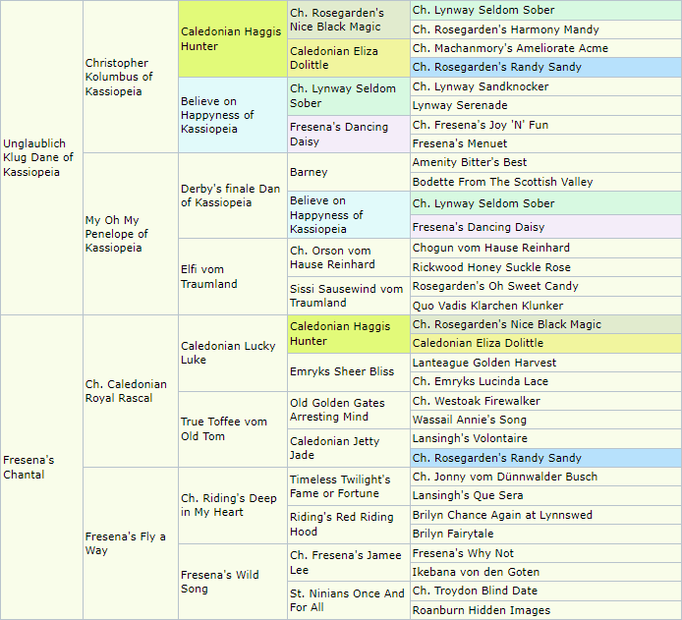Click Christopher Kolumbus of Kassiopeia
Screen dimensions: 682x620
coord(119,78)
